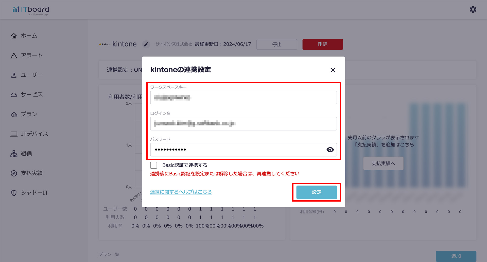The image size is (487, 262).
Task: Open the yen payment history icon
Action: tap(14, 173)
